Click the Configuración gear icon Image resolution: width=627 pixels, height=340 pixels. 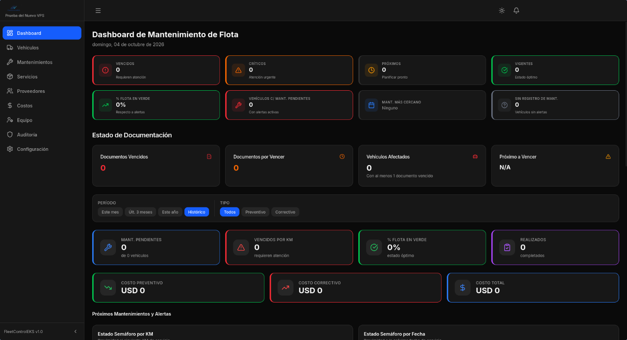10,149
